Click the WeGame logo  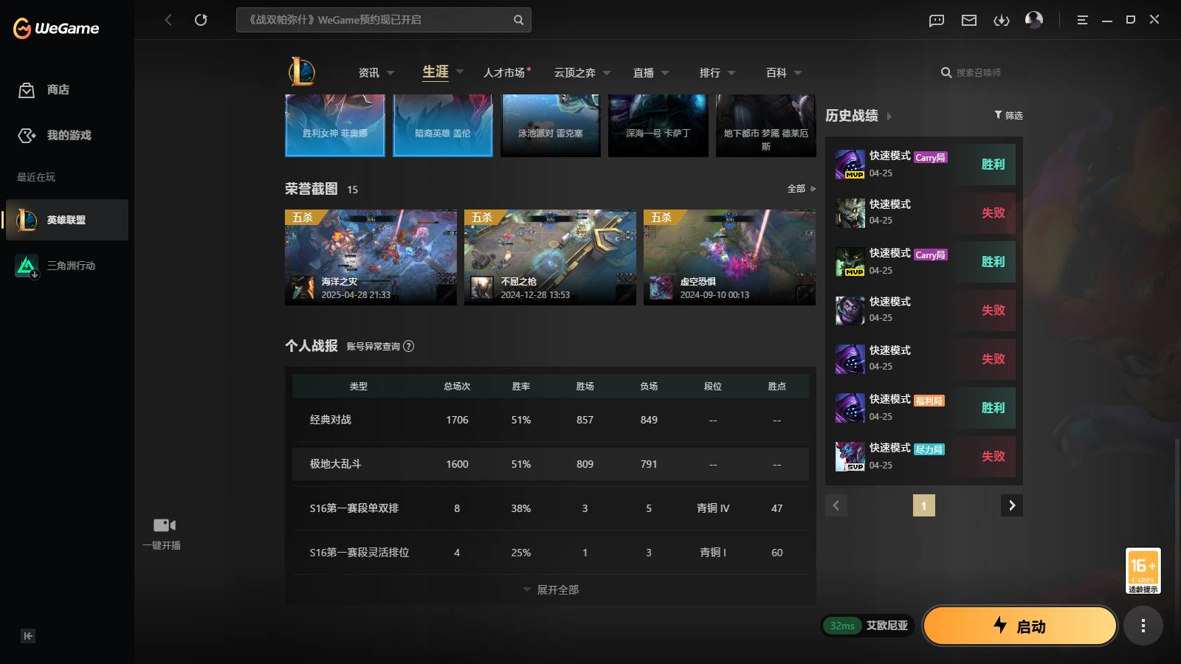click(x=56, y=28)
